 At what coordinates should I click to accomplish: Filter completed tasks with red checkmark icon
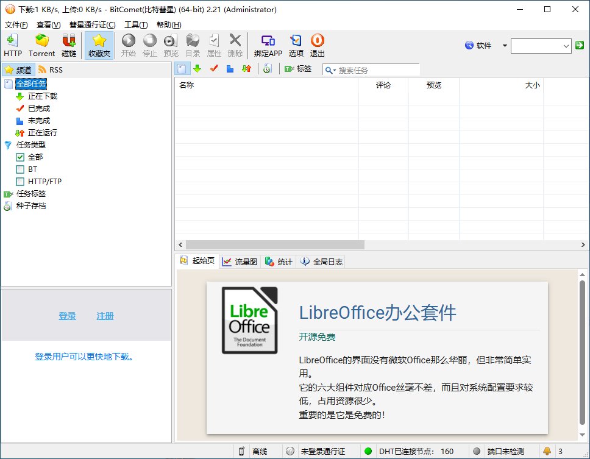[x=214, y=69]
